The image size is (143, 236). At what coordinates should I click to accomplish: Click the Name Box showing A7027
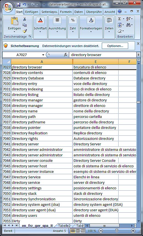pos(22,55)
